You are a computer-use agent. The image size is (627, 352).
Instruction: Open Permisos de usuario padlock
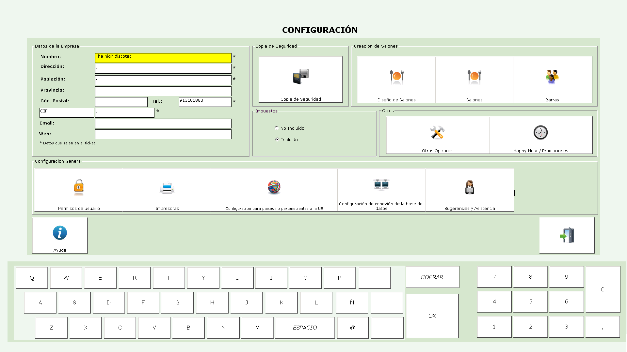click(x=79, y=187)
